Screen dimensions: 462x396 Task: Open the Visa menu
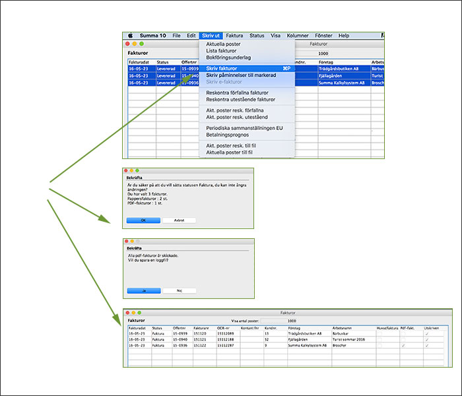(x=275, y=36)
